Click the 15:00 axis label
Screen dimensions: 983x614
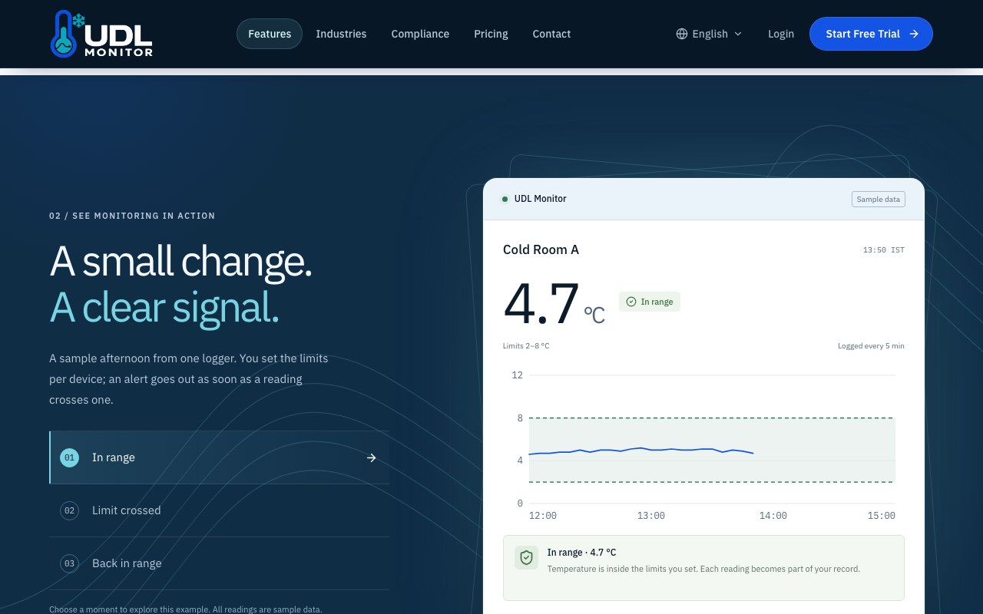[x=882, y=516]
